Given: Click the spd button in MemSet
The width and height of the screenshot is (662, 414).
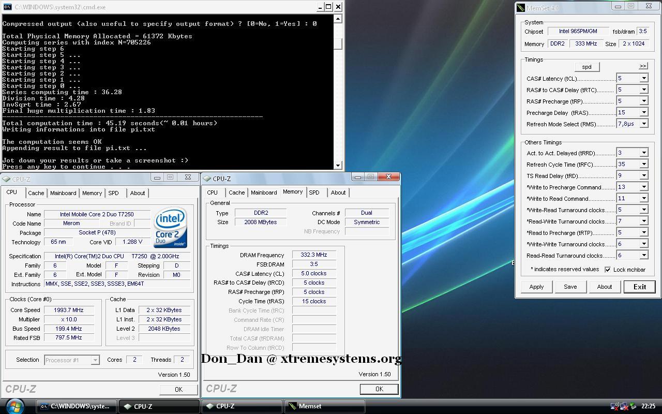Looking at the screenshot, I should [x=586, y=67].
